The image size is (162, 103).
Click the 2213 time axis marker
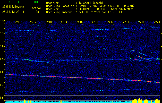coord(49,22)
